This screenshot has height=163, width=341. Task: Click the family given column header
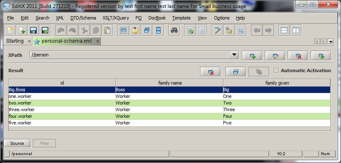pos(277,83)
